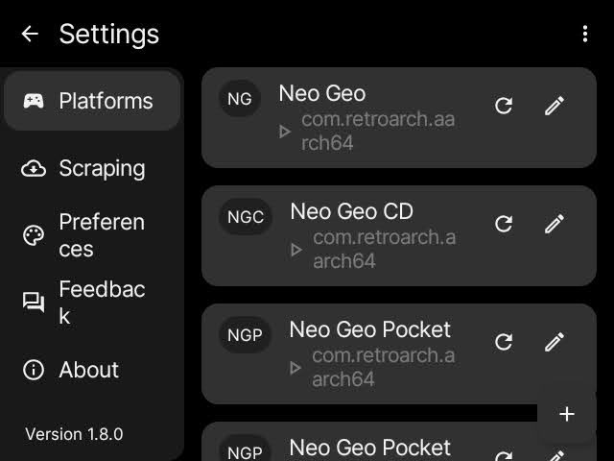The image size is (614, 461).
Task: Refresh the Neo Geo platform
Action: click(504, 106)
